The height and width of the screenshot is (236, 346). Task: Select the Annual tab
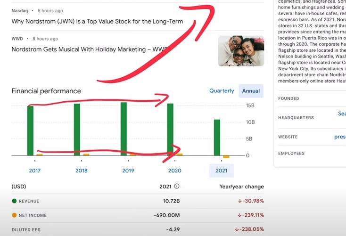coord(251,91)
